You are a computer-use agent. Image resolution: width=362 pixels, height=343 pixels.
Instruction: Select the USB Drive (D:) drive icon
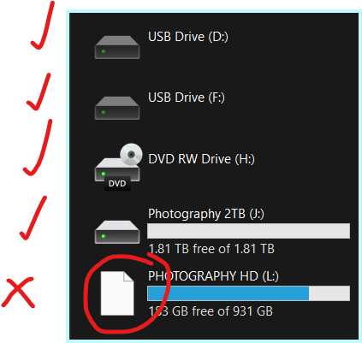117,47
